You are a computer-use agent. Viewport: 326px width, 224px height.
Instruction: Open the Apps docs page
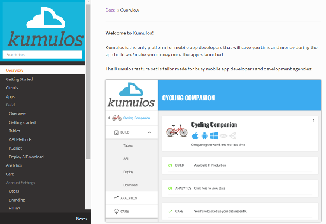click(10, 97)
